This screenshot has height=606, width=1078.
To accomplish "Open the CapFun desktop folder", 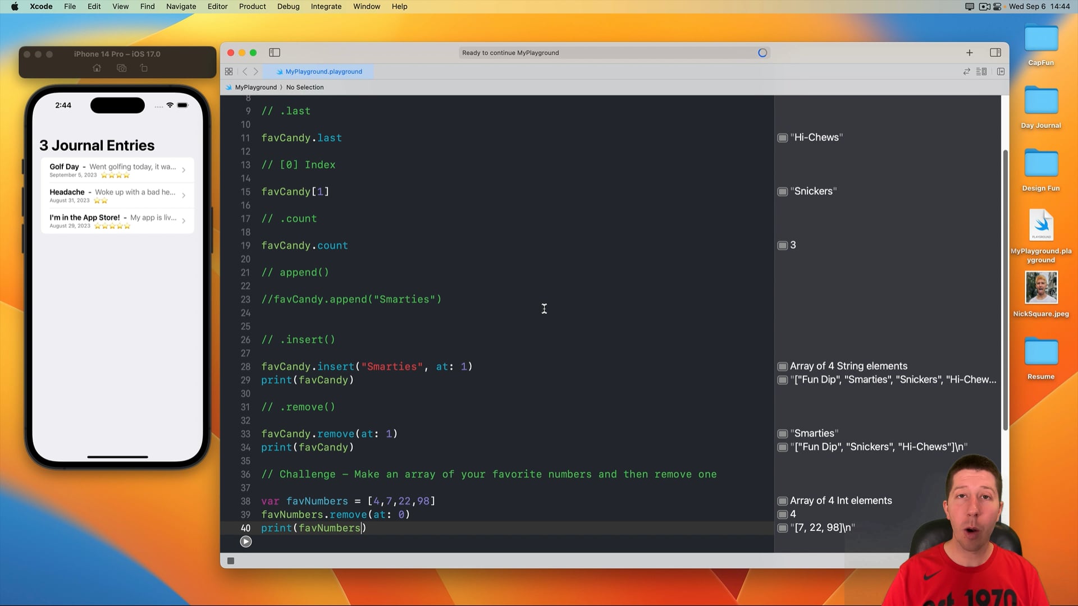I will click(1041, 45).
